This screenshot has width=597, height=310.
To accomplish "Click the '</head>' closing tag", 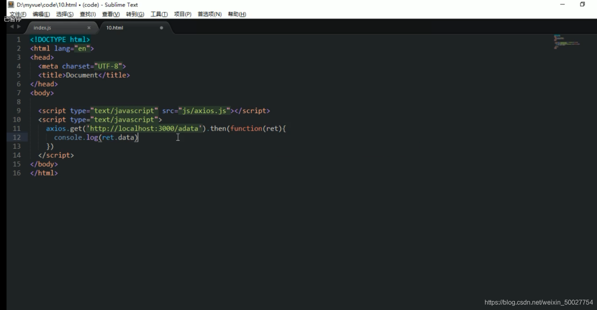I will (x=44, y=84).
